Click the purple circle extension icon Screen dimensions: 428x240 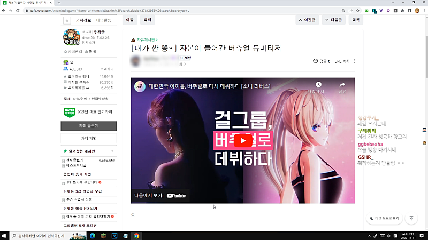pos(388,11)
